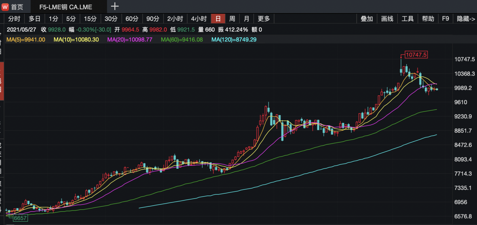Click 画线 draw line button
The image size is (477, 225).
click(x=387, y=19)
